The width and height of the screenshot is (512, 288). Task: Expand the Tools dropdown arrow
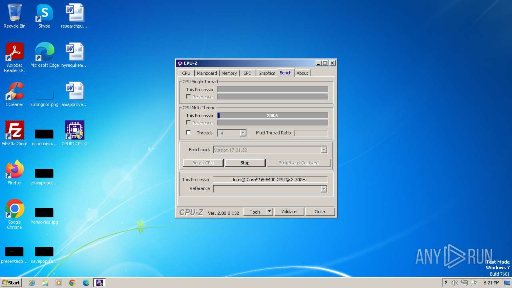(x=270, y=212)
